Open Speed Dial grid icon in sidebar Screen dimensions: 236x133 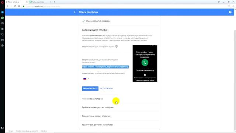pyautogui.click(x=3, y=29)
